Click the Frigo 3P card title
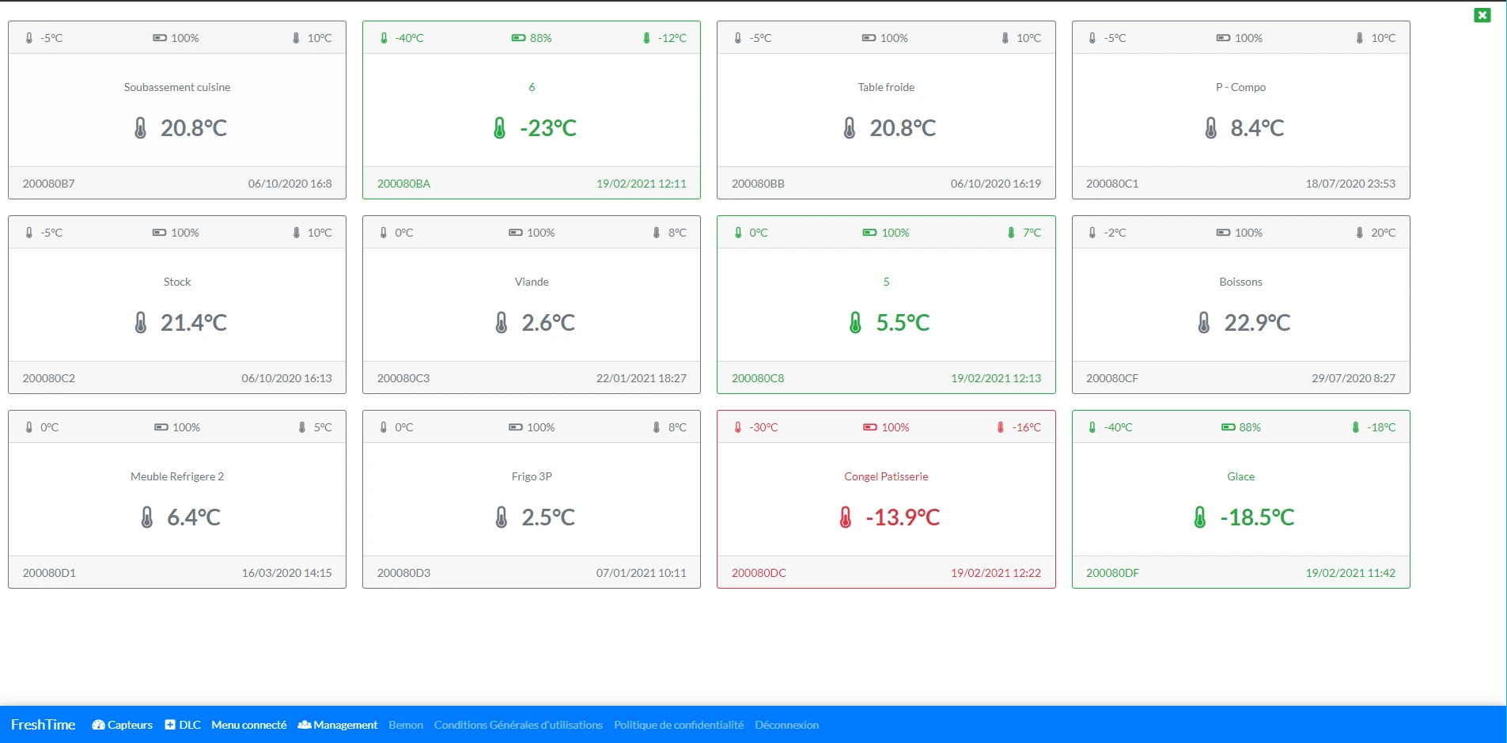 [x=532, y=476]
